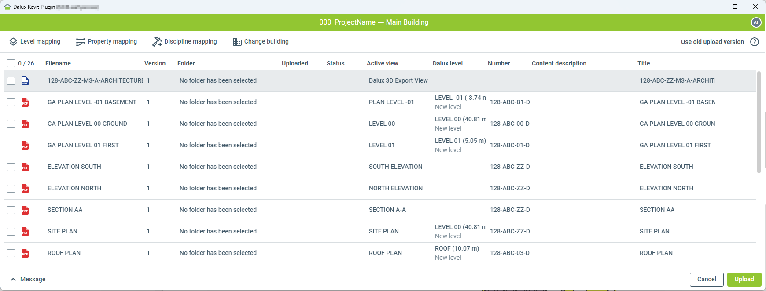Click the Cancel button
Screen dimensions: 766x291
706,279
